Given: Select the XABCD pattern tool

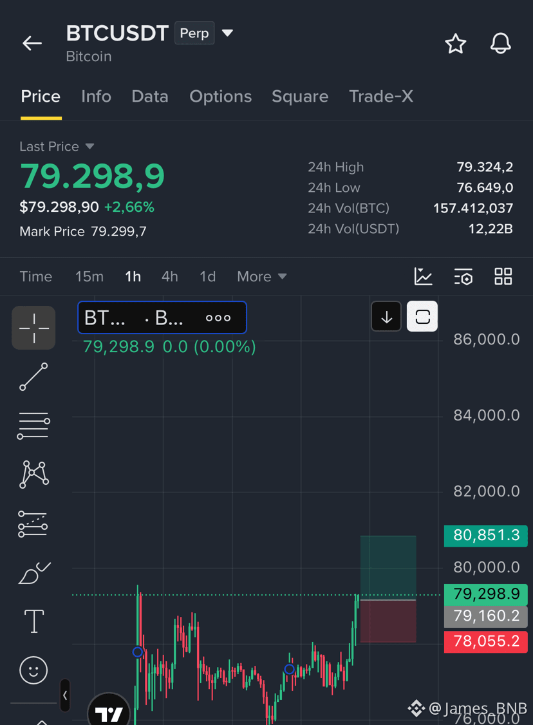Looking at the screenshot, I should click(33, 475).
